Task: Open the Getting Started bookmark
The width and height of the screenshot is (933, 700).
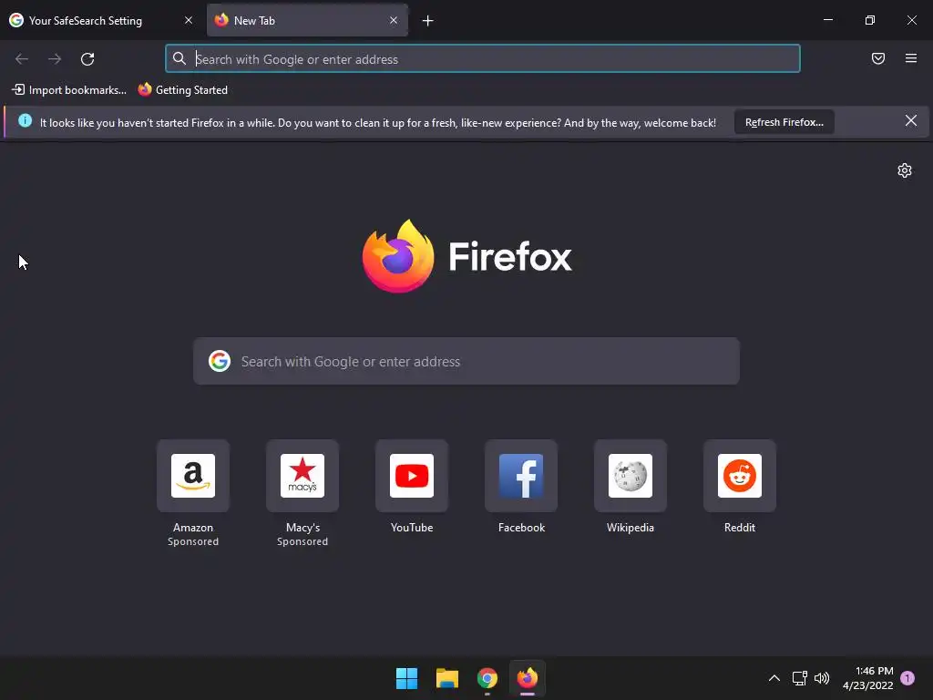Action: pos(182,90)
